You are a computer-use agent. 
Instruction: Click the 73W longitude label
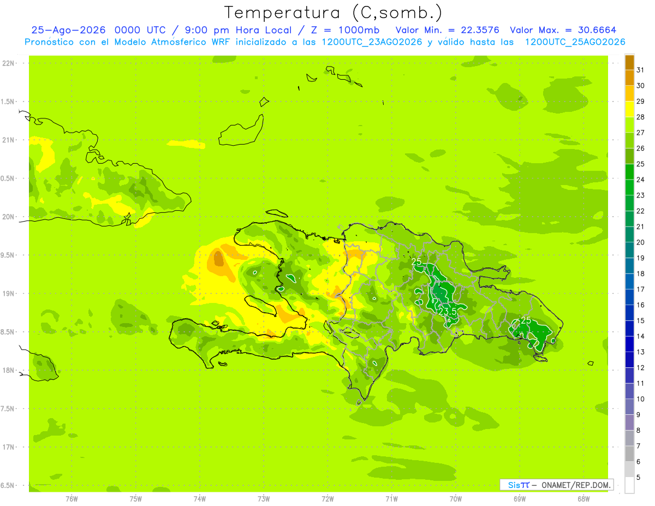coord(264,499)
